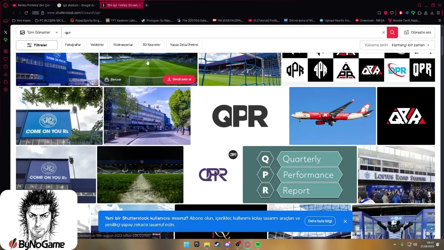Open Steam from the taskbar
The image size is (444, 250).
[x=217, y=244]
